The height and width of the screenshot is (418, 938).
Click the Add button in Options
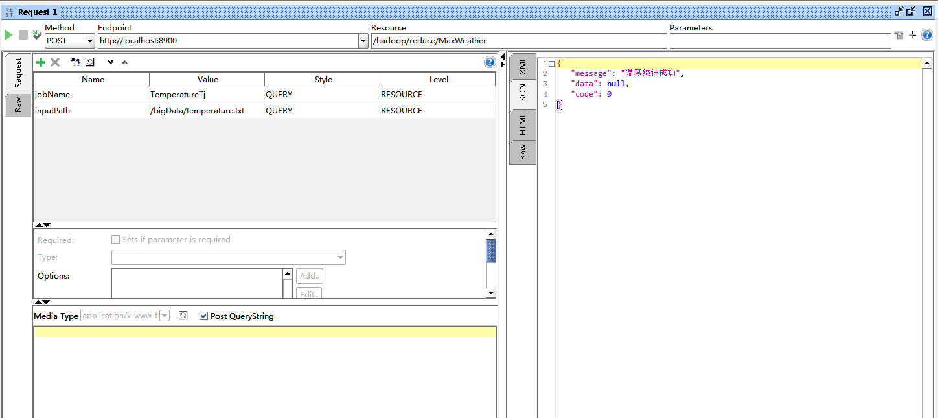[x=309, y=275]
